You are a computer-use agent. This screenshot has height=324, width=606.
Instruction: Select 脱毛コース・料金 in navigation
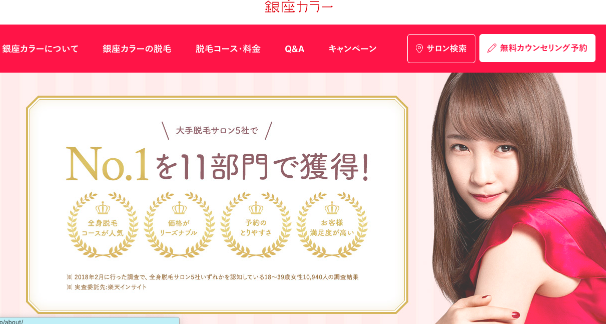pyautogui.click(x=228, y=49)
